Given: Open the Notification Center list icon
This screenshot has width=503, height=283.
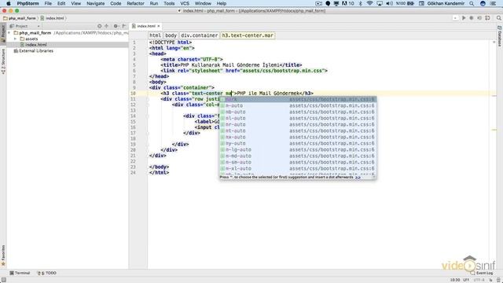Looking at the screenshot, I should [493, 3].
